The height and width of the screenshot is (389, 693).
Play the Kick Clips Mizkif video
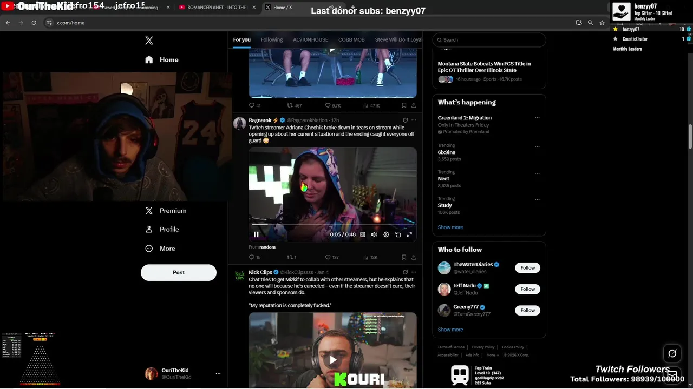tap(332, 360)
